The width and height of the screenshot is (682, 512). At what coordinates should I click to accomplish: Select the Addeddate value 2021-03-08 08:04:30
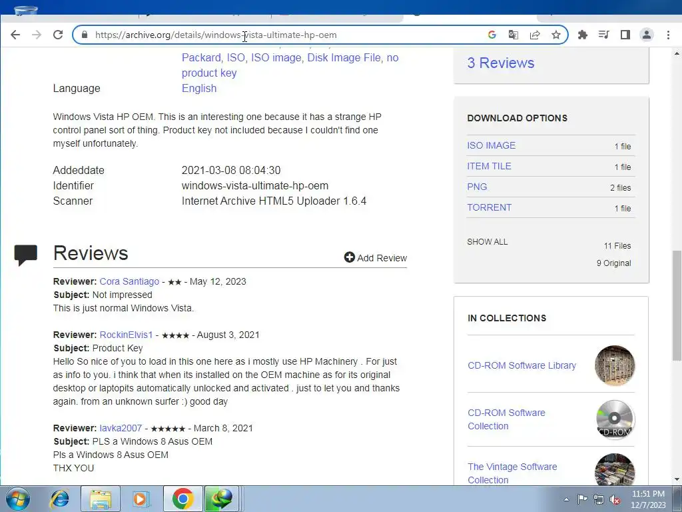pyautogui.click(x=231, y=170)
